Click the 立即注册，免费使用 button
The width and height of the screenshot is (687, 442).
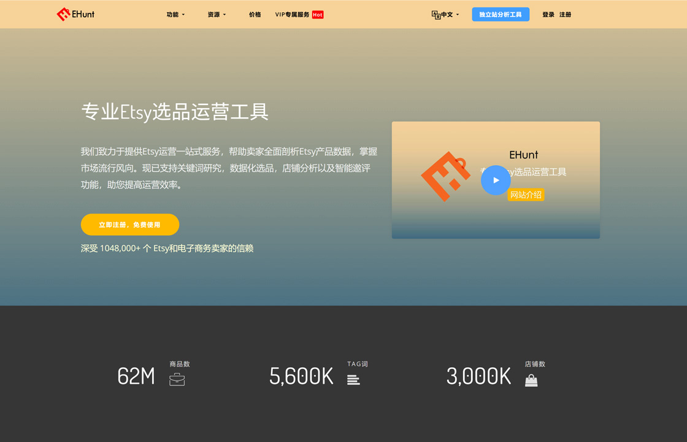(129, 225)
